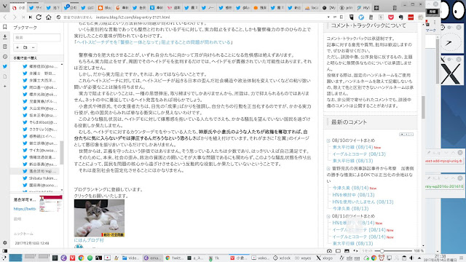Viewport: 466px width, 262px height.
Task: Collapse the 08/10 tweet summary comments
Action: [x=328, y=140]
